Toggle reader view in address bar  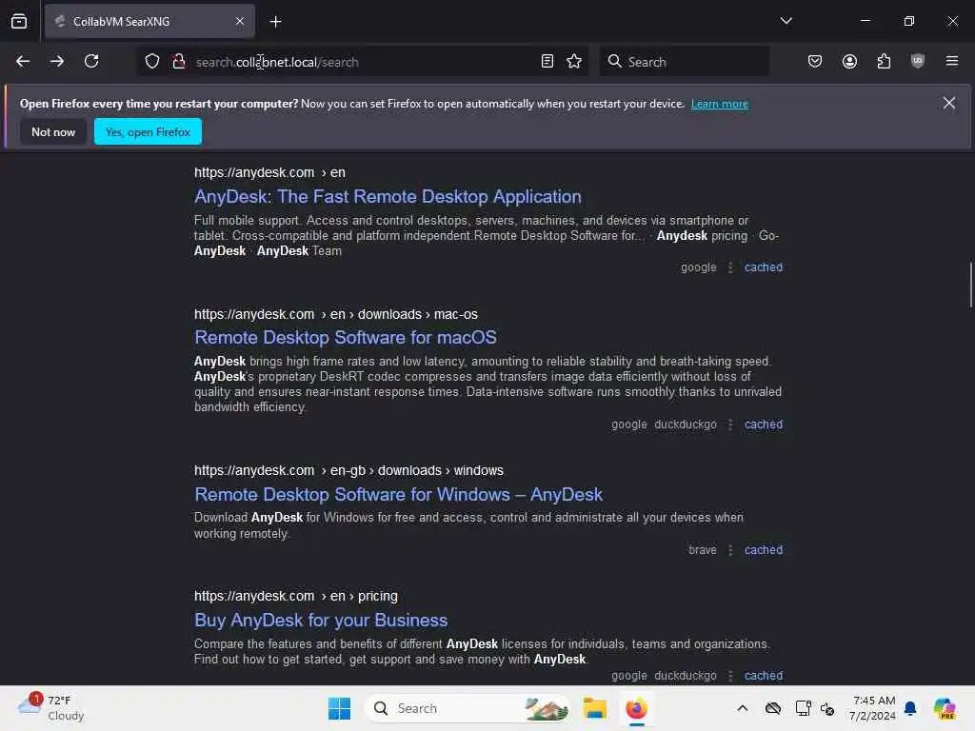coord(547,61)
